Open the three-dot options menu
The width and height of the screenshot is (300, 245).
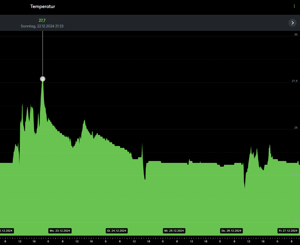294,6
